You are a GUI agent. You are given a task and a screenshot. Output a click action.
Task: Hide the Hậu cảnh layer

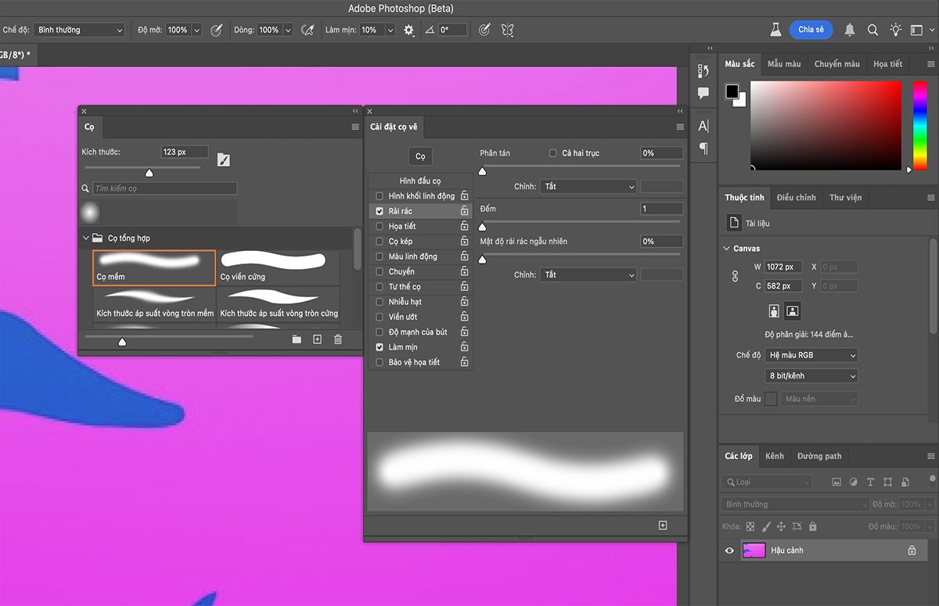tap(729, 550)
